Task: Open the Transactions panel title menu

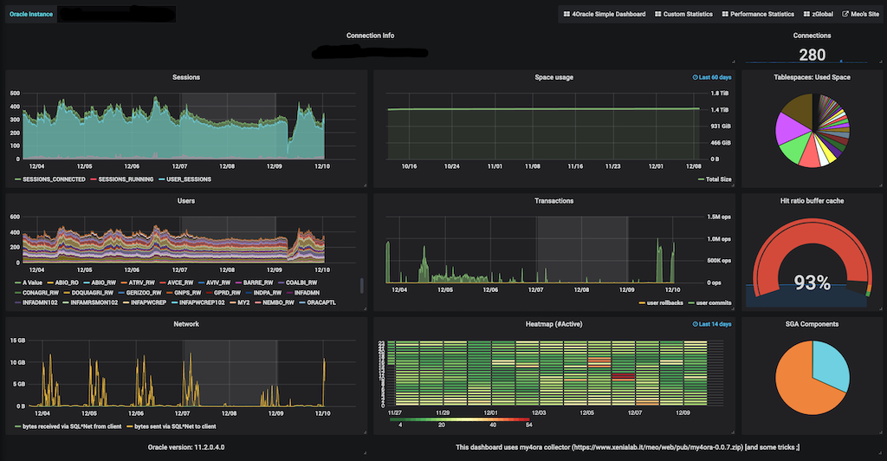Action: [x=554, y=201]
